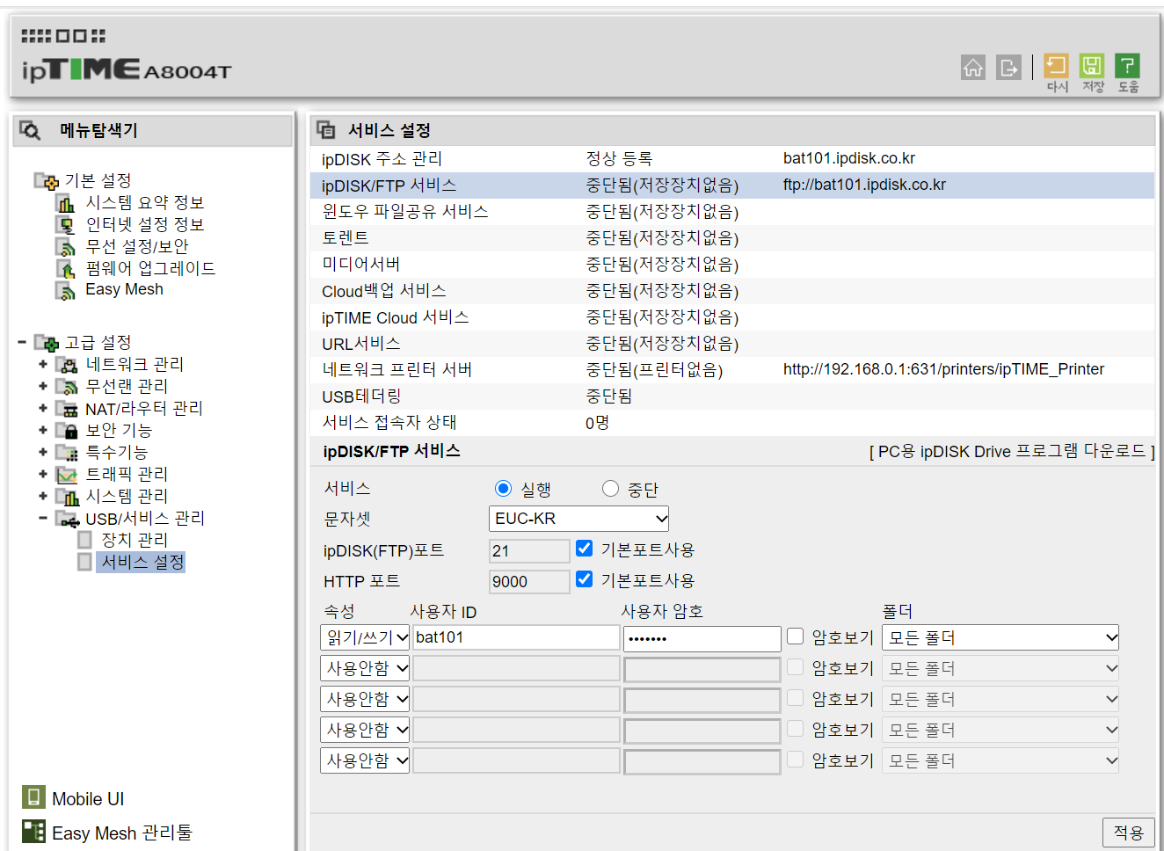Viewport: 1164px width, 851px height.
Task: Click the 서비스 설정 header icon
Action: point(326,130)
